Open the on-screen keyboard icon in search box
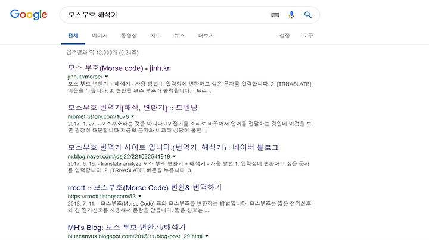429x240 pixels. [x=275, y=15]
